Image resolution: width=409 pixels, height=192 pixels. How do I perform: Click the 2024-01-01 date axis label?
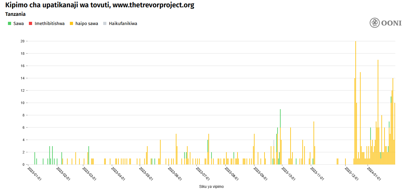(374, 174)
